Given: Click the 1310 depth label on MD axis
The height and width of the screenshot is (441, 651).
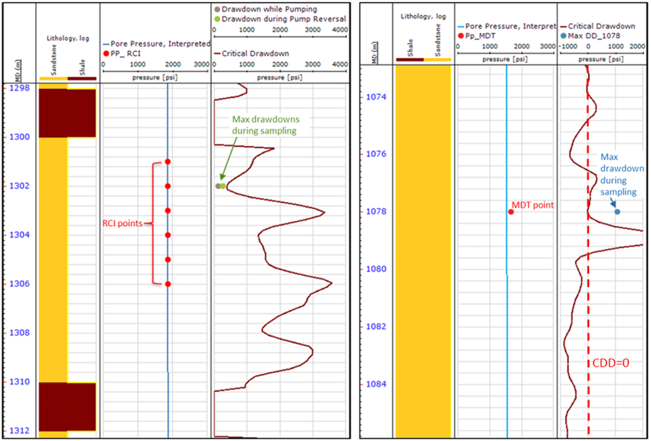Looking at the screenshot, I should [x=20, y=381].
